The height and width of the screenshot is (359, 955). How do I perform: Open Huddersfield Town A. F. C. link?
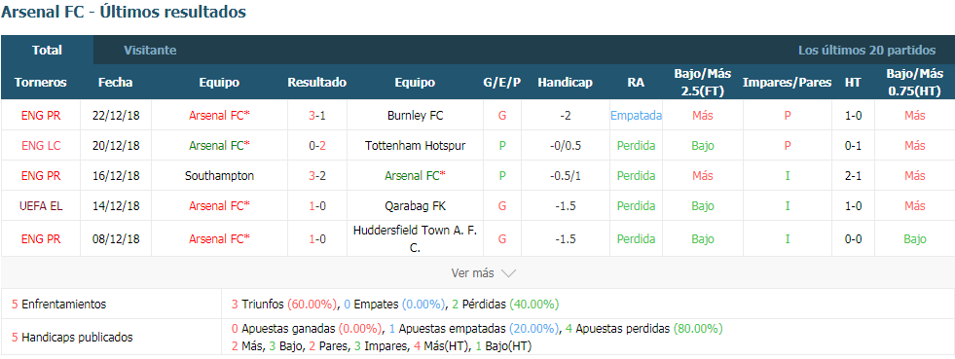415,238
